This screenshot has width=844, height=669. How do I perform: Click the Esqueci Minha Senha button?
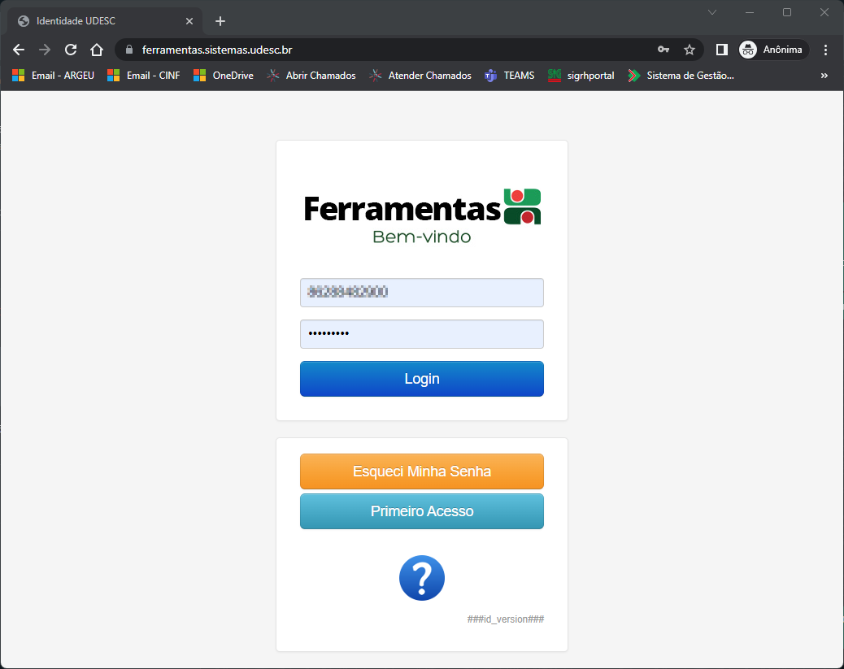(421, 471)
